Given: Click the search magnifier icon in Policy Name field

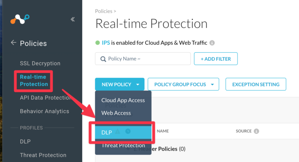Looking at the screenshot, I should [x=103, y=59].
